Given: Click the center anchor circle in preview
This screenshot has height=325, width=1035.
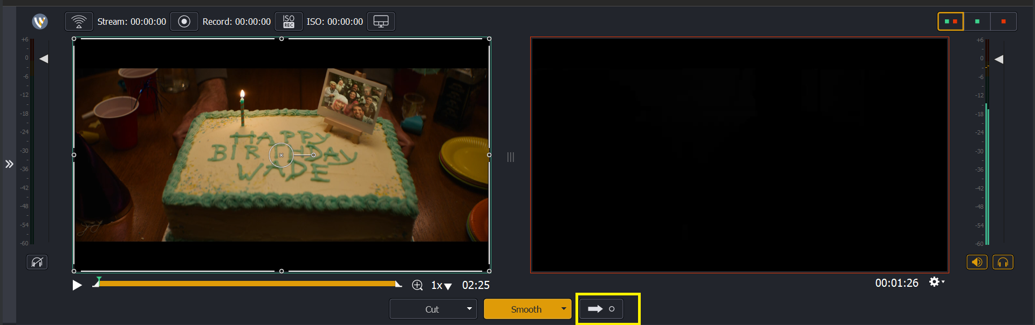Looking at the screenshot, I should tap(281, 155).
